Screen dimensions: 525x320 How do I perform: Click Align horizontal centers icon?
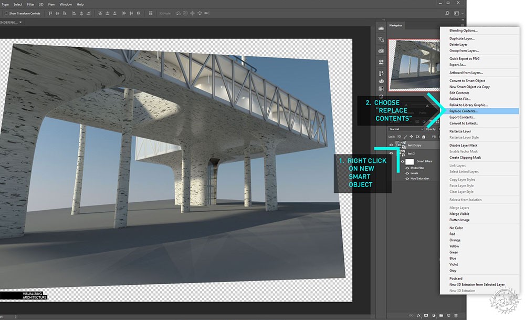coord(81,14)
